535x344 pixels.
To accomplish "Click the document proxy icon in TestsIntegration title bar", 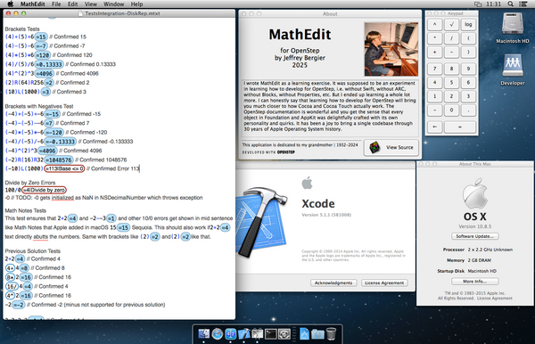I will (x=81, y=13).
